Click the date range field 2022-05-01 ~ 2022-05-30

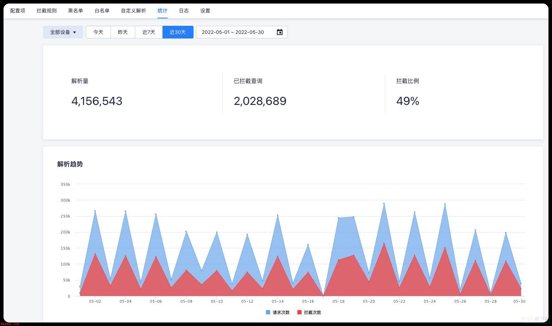(242, 32)
